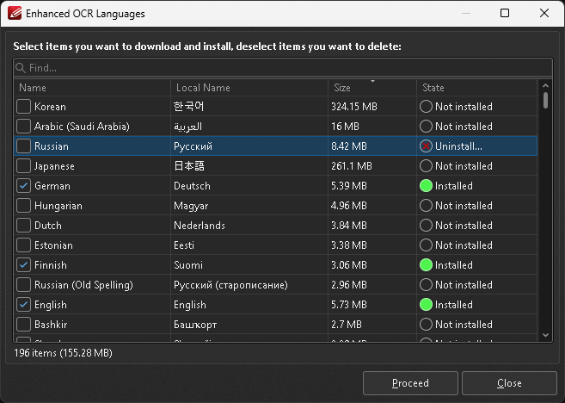
Task: Select the 'Nederlands' local name cell
Action: [249, 226]
